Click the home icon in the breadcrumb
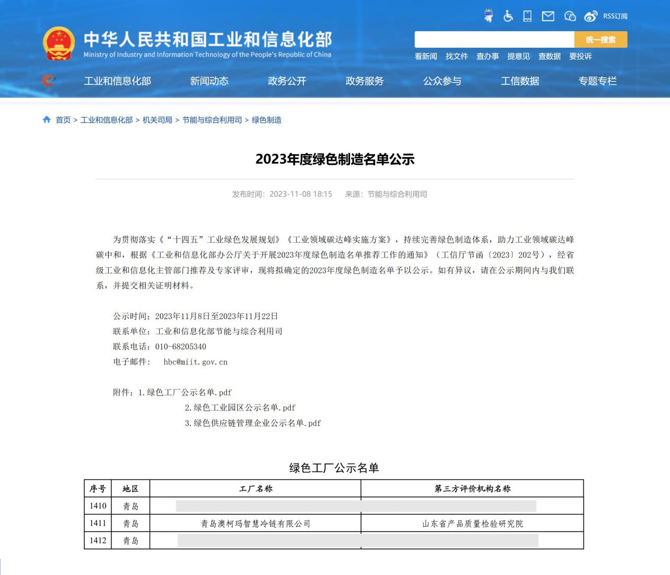The image size is (670, 575). [47, 119]
